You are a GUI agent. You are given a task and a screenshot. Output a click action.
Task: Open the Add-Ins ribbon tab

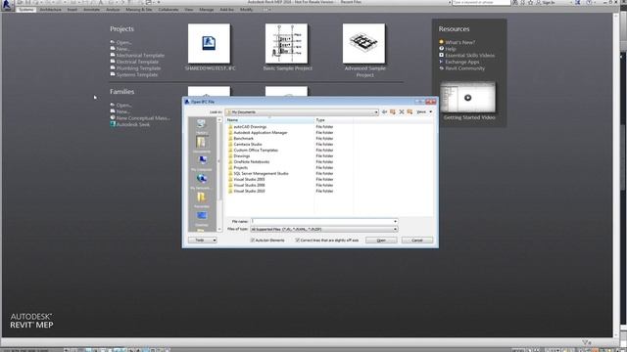point(226,10)
